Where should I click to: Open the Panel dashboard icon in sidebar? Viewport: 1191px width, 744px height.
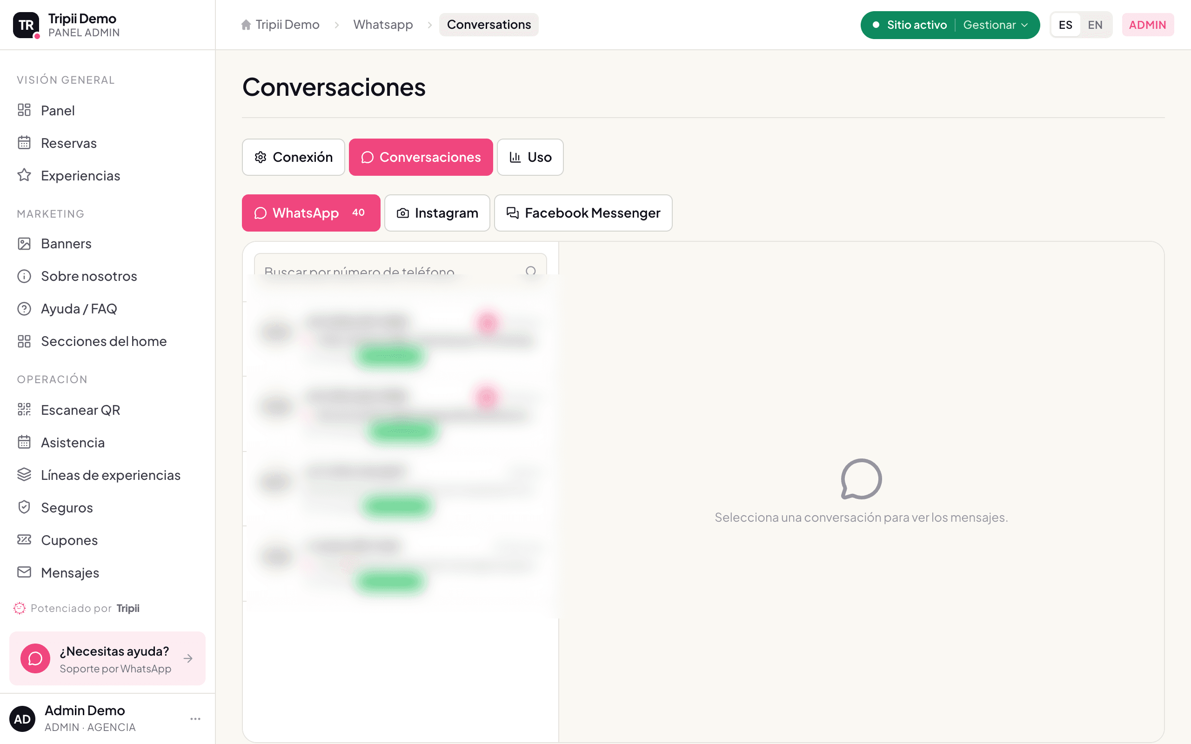(24, 110)
